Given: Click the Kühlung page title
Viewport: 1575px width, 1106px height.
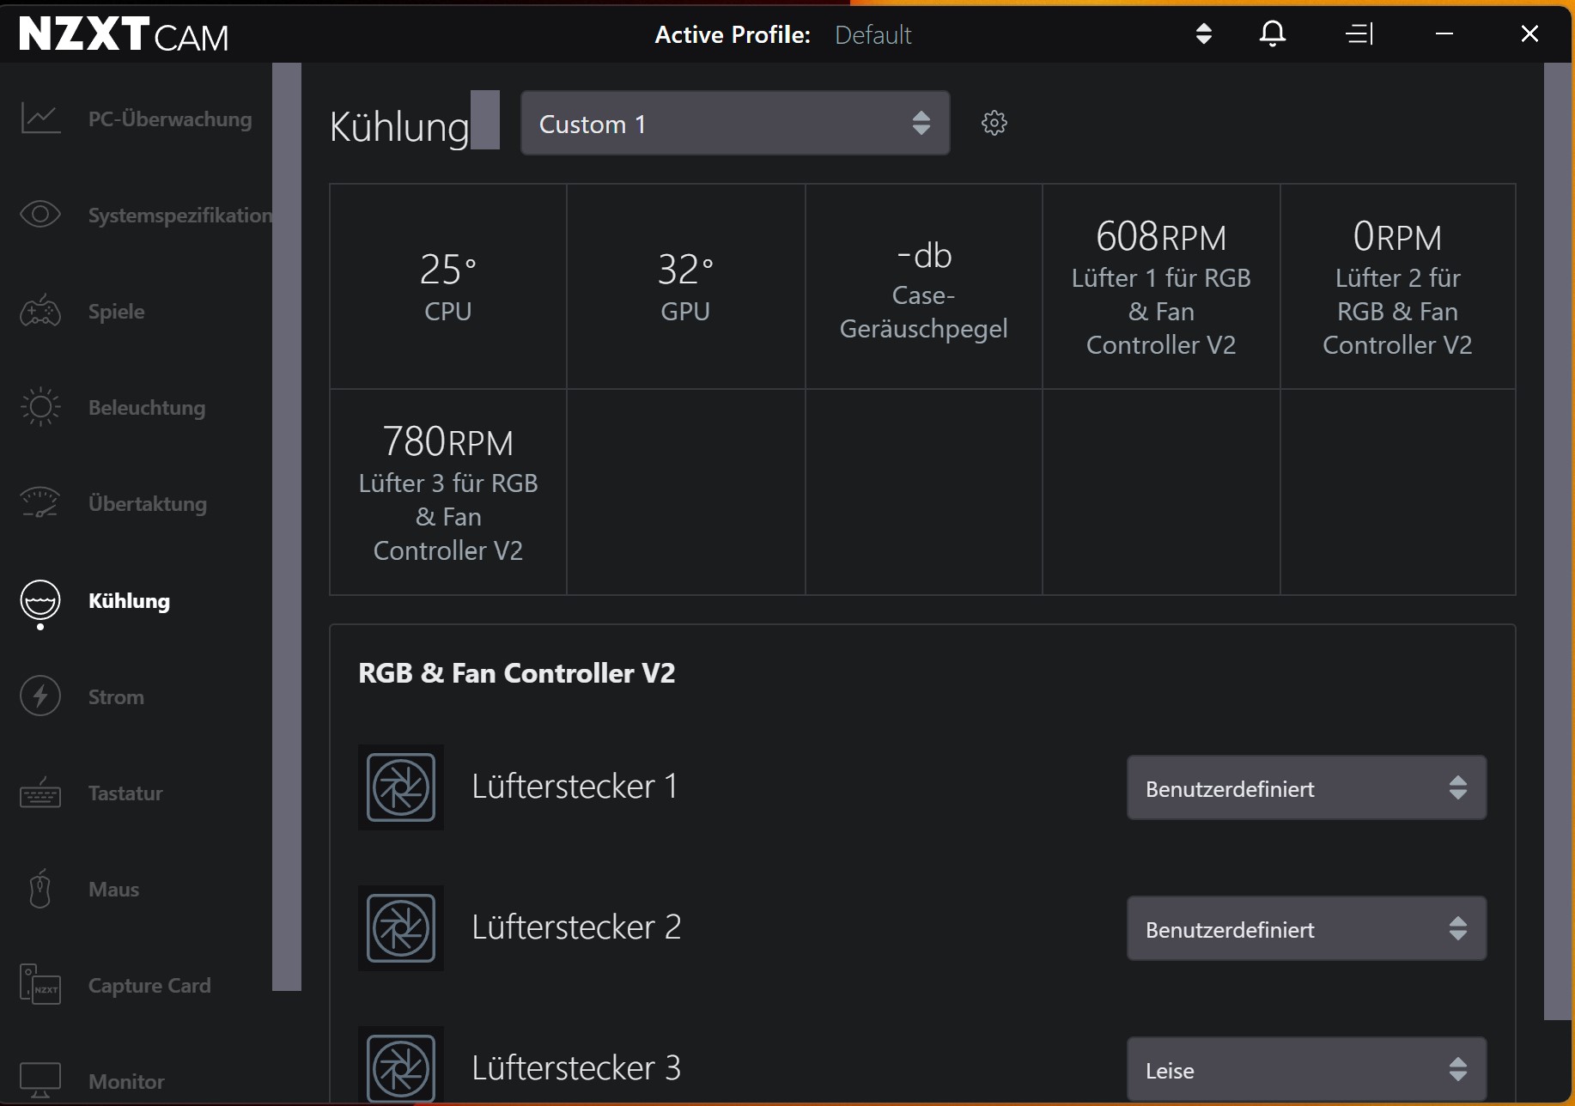Looking at the screenshot, I should [399, 126].
